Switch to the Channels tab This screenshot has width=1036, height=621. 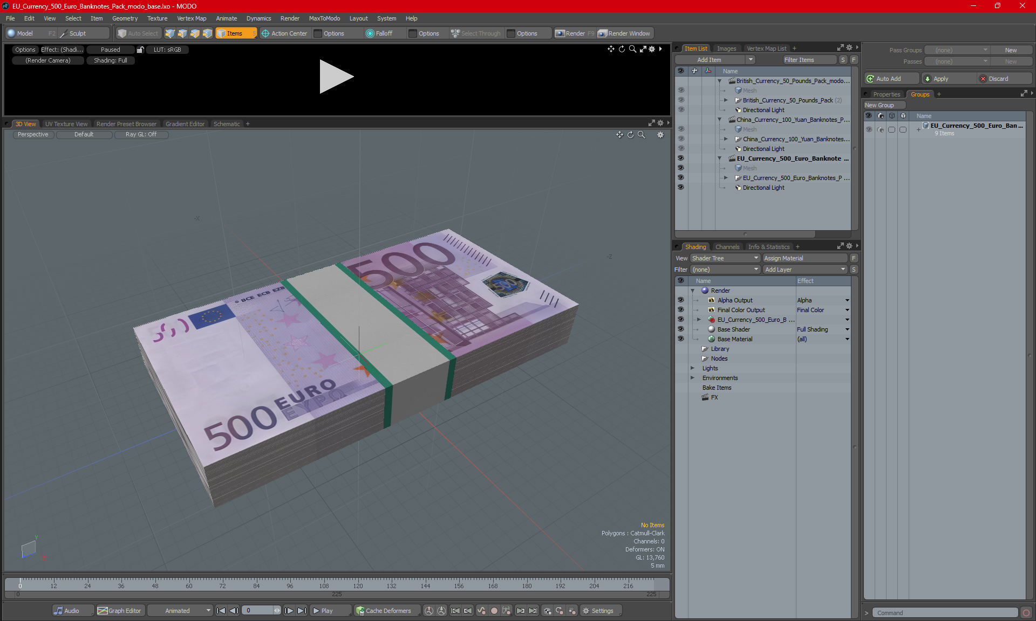pos(727,247)
